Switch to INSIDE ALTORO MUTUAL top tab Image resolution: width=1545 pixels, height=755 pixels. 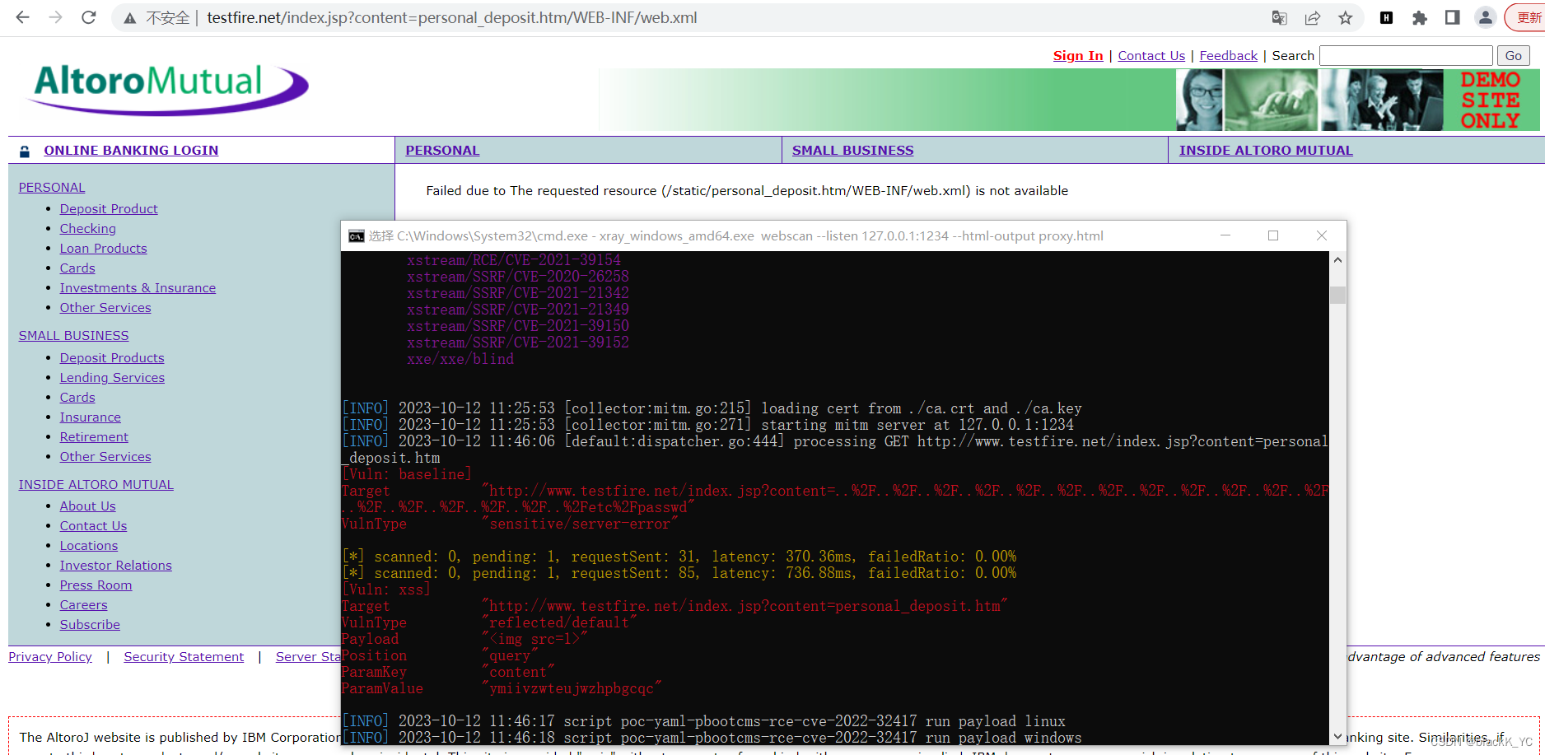[x=1266, y=151]
